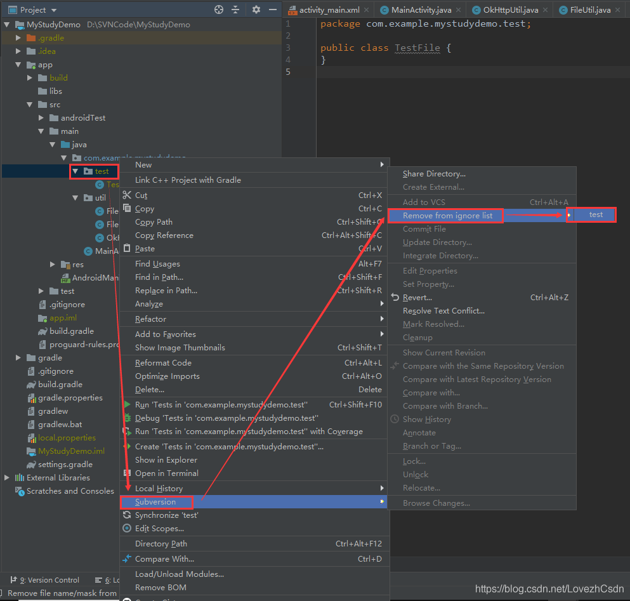Open Project panel settings gear
Viewport: 630px width, 601px height.
[x=256, y=10]
